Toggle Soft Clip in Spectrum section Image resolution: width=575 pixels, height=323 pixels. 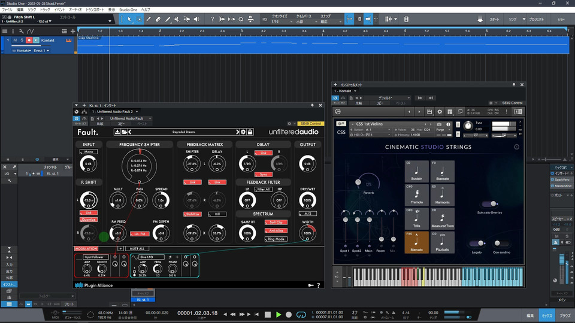(x=276, y=222)
